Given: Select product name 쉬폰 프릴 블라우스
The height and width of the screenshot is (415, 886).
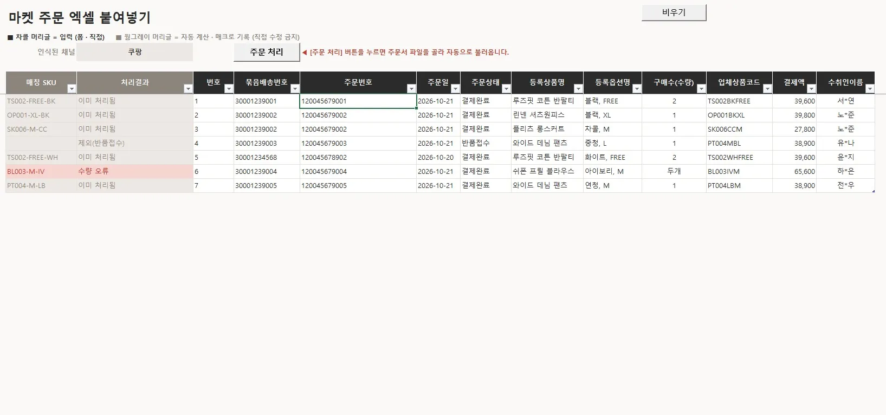Looking at the screenshot, I should [x=547, y=172].
